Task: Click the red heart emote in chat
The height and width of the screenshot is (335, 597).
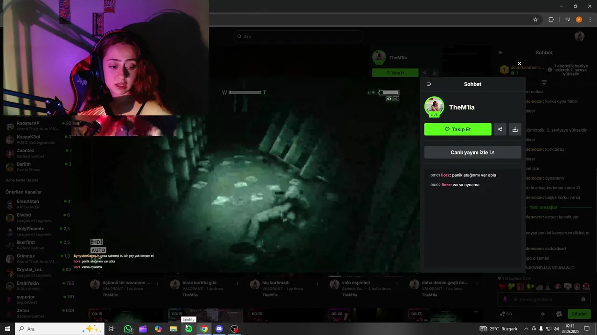Action: click(x=502, y=287)
